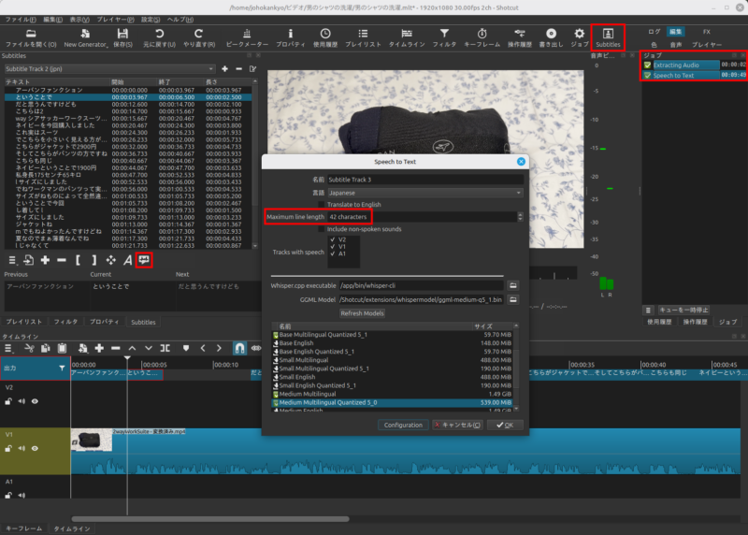This screenshot has height=535, width=748.
Task: Expand the Subtitle Track 2 selector
Action: tap(109, 68)
